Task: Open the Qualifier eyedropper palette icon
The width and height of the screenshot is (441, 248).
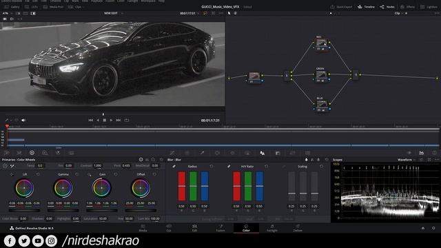Action: (x=202, y=153)
